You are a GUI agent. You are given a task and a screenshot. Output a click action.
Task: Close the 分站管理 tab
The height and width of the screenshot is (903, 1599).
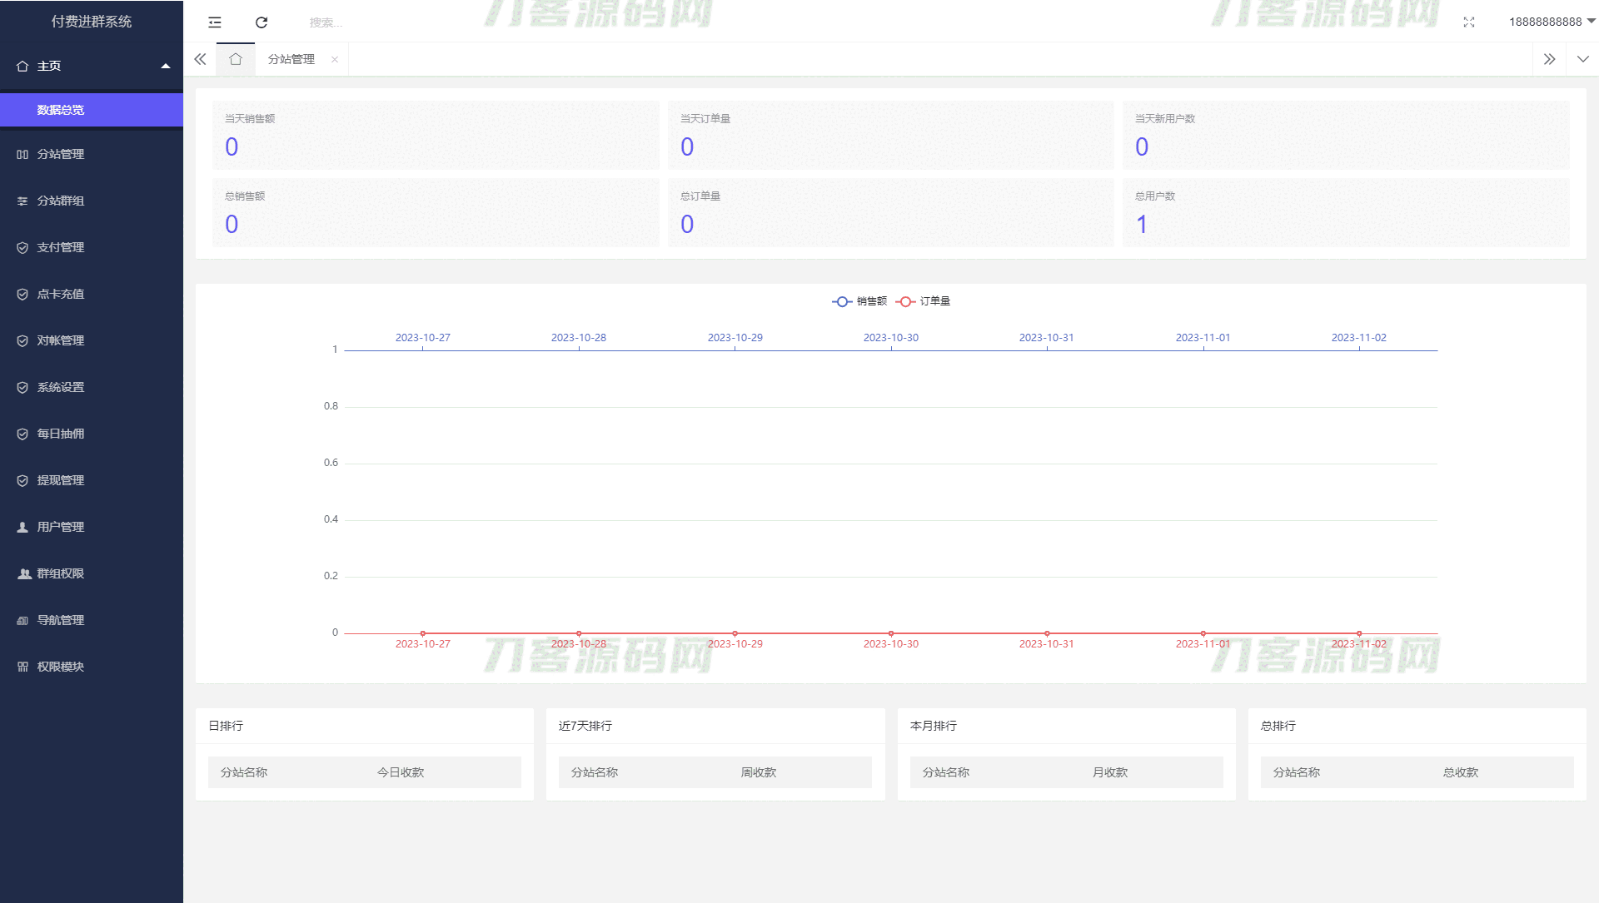click(335, 59)
